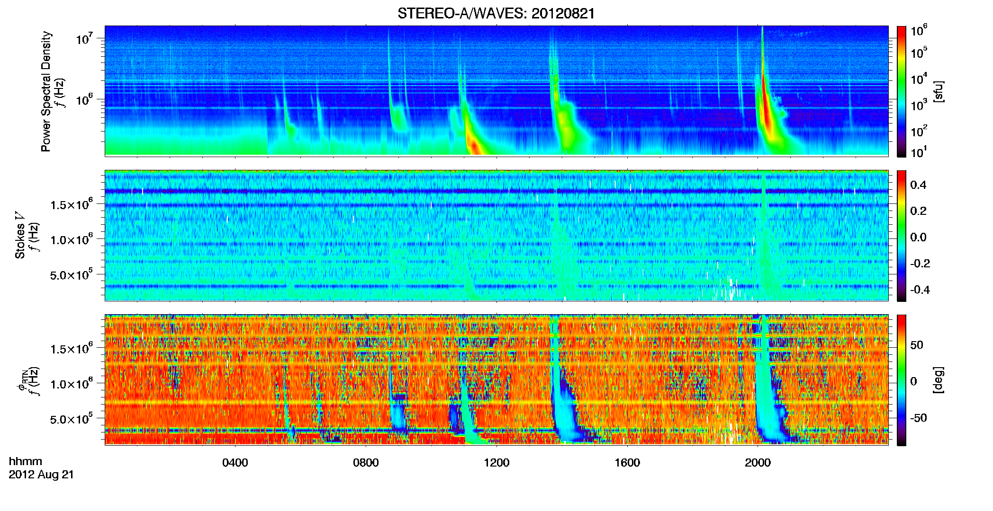Click the 0400 time axis label
The image size is (993, 511).
coord(235,463)
